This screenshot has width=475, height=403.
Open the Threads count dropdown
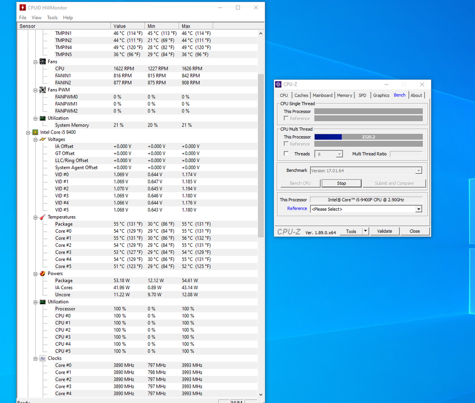(x=339, y=154)
